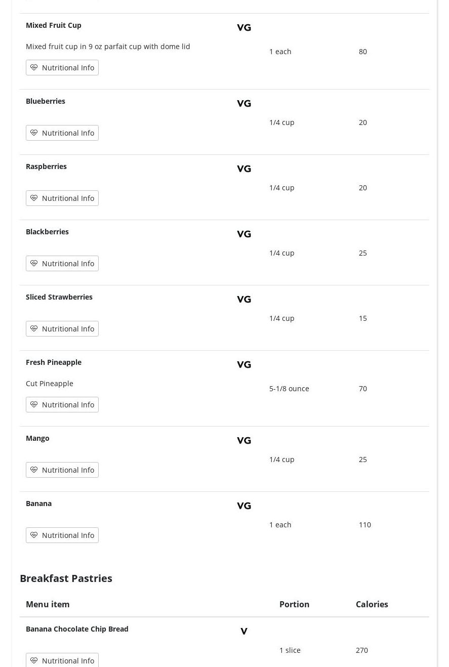
Task: Open Nutritional Info for Mixed Fruit Cup
Action: click(x=62, y=68)
